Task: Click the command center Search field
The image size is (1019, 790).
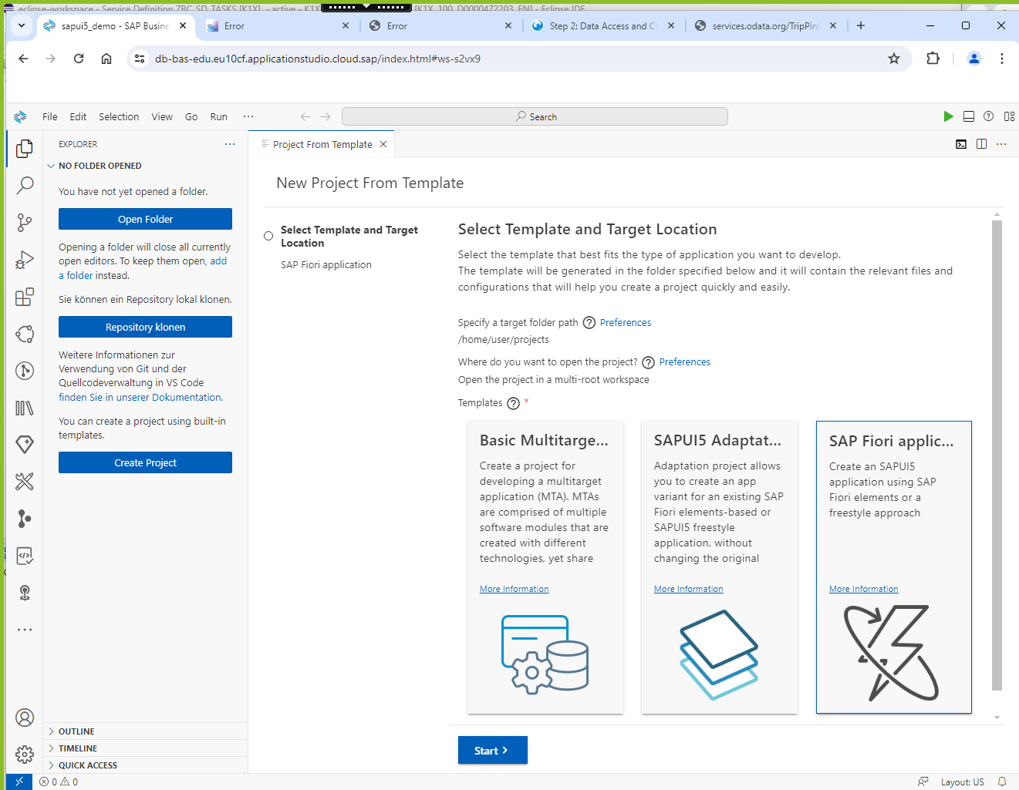Action: tap(535, 116)
